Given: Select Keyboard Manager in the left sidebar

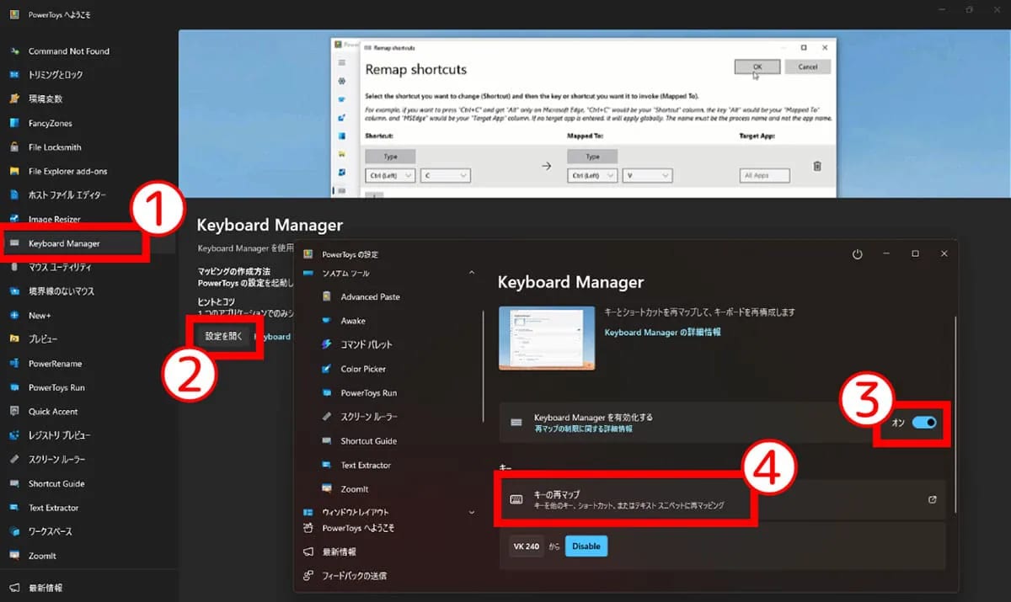Looking at the screenshot, I should coord(64,243).
